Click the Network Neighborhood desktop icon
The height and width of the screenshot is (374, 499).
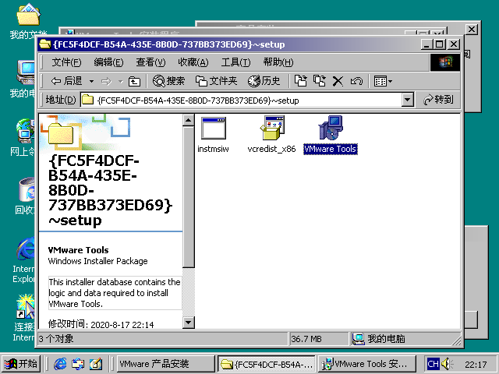tap(24, 137)
